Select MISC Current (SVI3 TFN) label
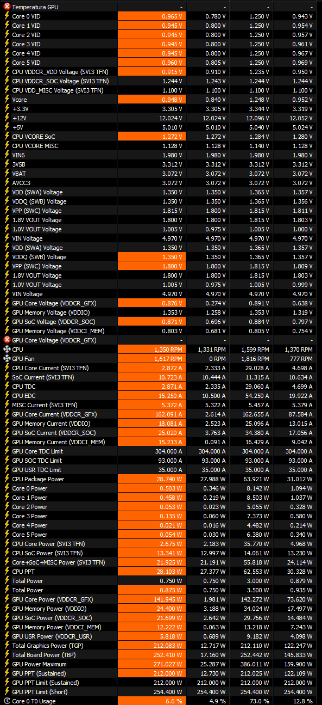This screenshot has width=322, height=705. coord(45,405)
